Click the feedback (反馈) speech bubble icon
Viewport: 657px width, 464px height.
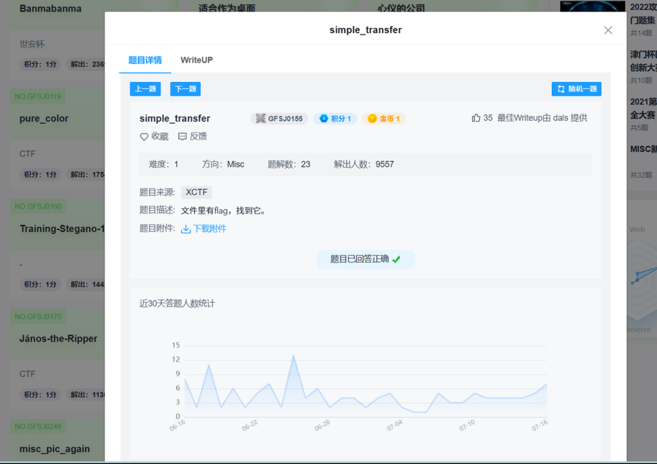[x=182, y=137]
